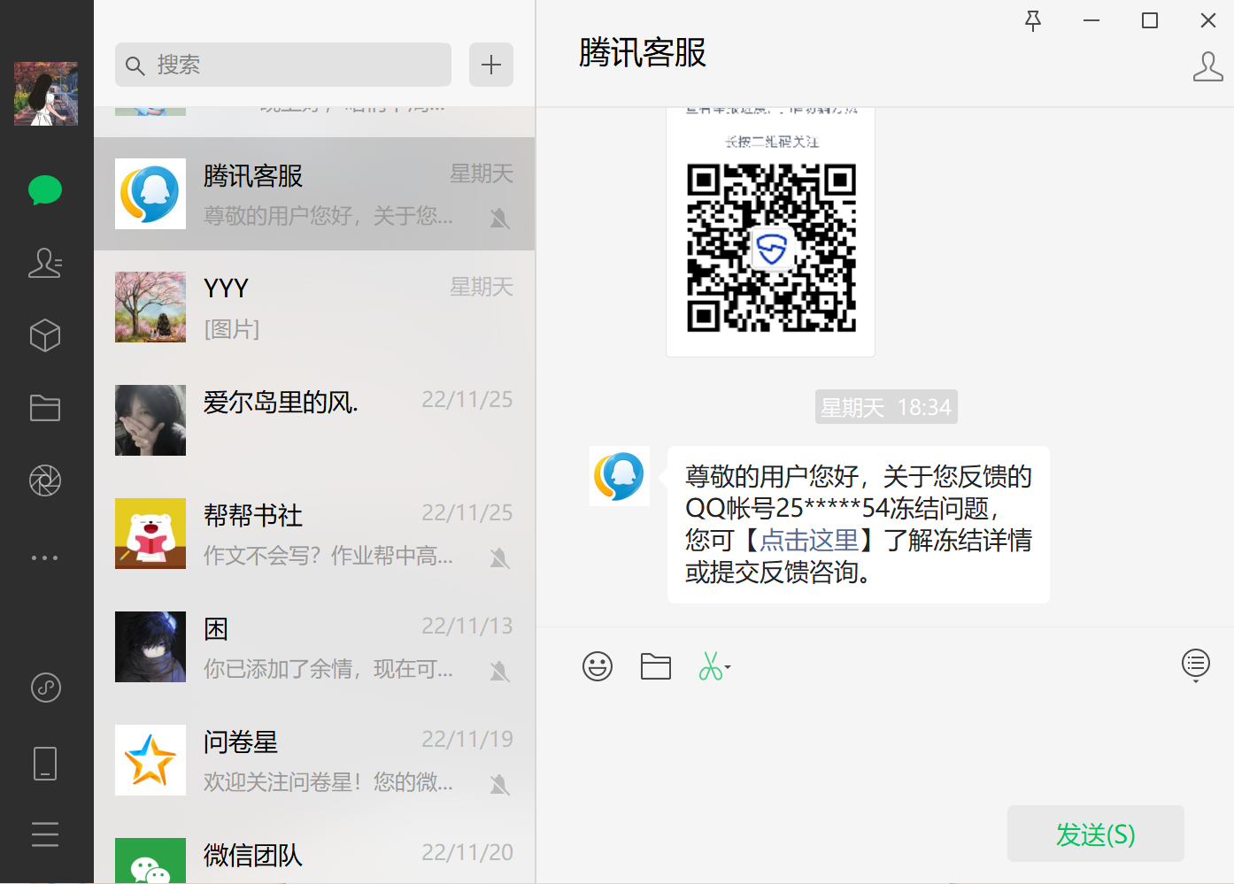Click the 发送(S) send button
The height and width of the screenshot is (884, 1234).
click(1096, 834)
